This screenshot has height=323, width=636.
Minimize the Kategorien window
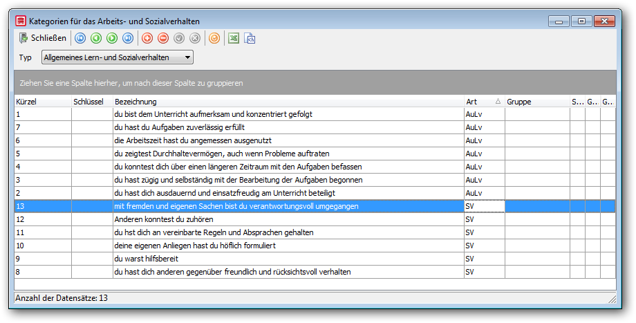pyautogui.click(x=559, y=21)
